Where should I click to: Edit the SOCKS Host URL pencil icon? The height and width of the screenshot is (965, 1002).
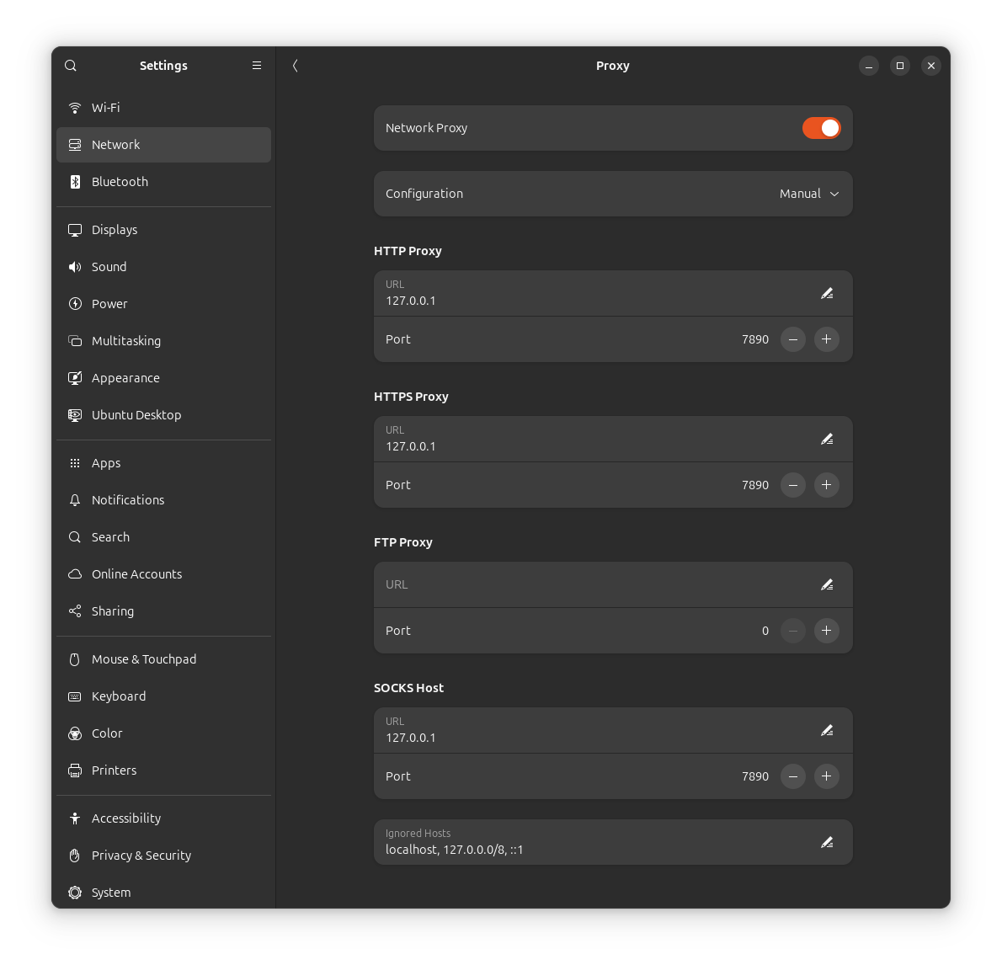tap(826, 730)
